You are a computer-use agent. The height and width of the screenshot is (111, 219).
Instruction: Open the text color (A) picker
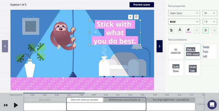tap(180, 30)
